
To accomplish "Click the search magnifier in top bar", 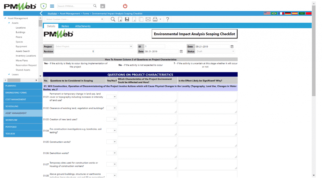I will (95, 6).
